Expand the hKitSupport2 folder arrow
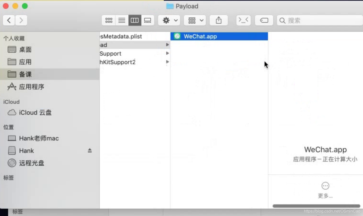The image size is (363, 216). click(167, 62)
